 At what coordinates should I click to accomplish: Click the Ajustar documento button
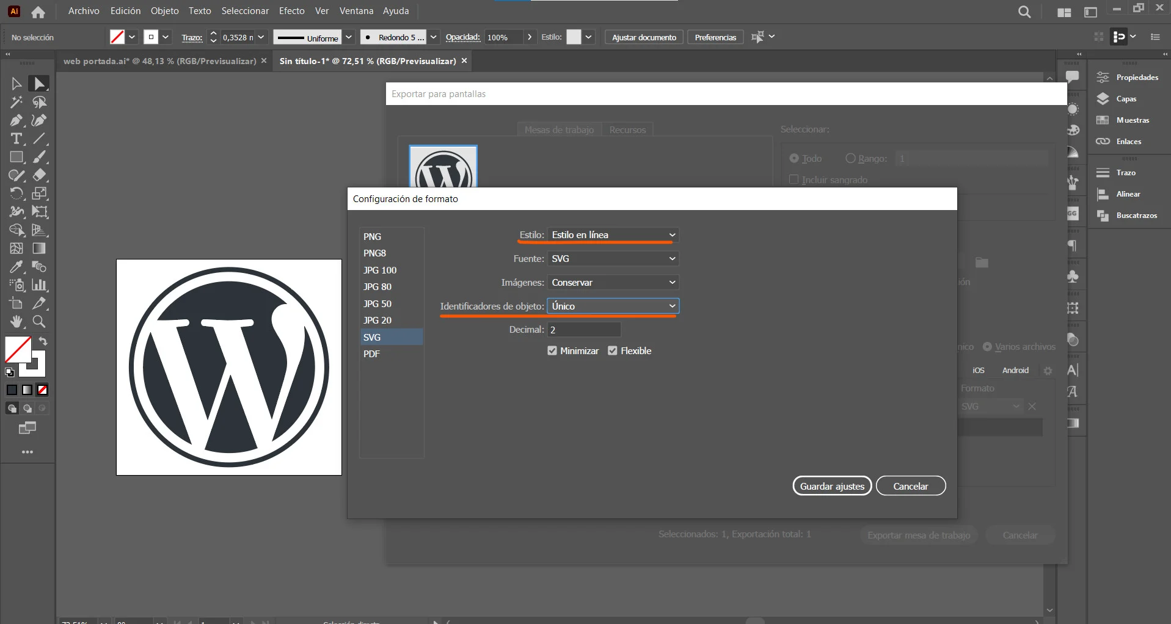(x=644, y=37)
